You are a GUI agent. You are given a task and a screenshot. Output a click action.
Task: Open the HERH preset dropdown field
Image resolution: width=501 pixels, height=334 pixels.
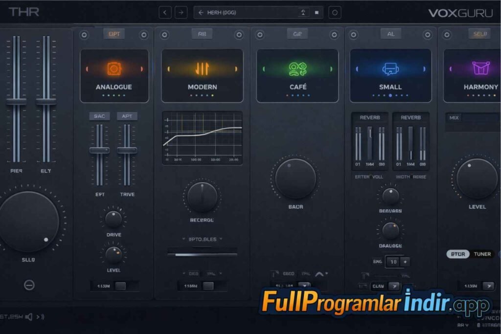pos(250,12)
